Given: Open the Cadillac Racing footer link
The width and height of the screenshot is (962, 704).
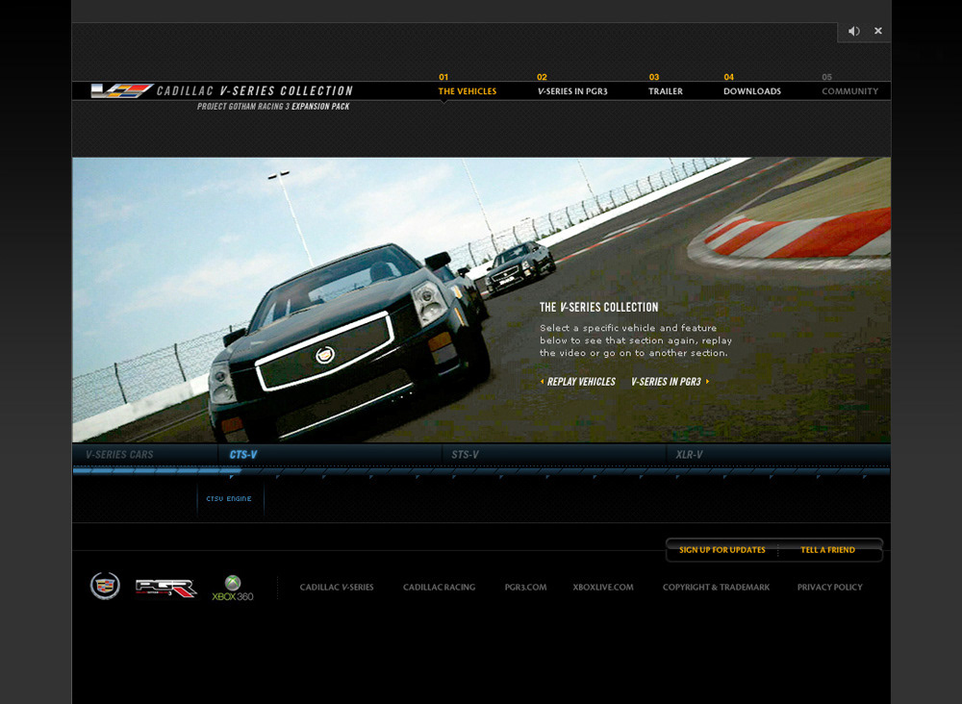Looking at the screenshot, I should coord(440,587).
